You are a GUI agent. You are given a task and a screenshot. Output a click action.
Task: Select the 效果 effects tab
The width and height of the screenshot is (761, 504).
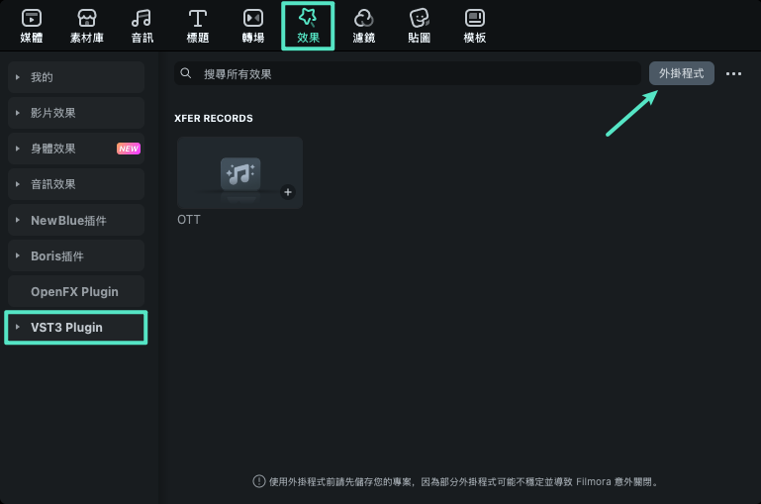tap(308, 26)
